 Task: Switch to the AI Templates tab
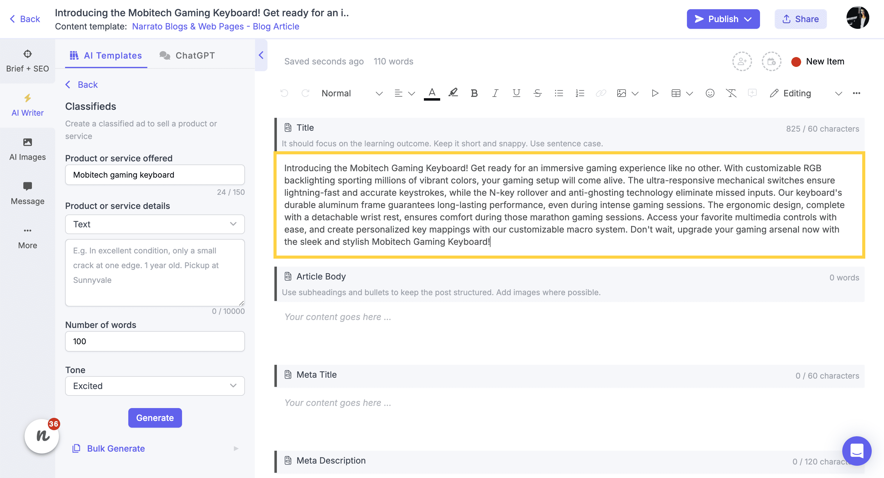pyautogui.click(x=106, y=55)
